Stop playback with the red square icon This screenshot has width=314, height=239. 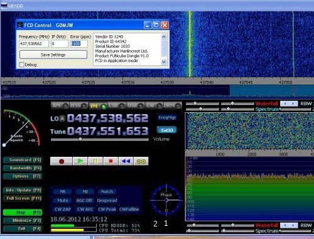pos(111,161)
